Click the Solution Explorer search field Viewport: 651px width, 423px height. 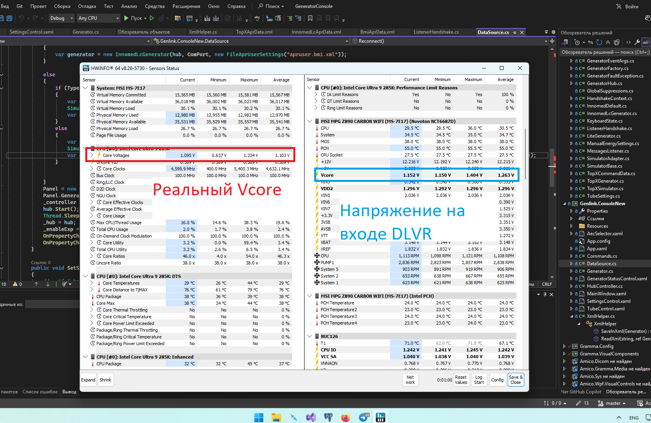605,52
